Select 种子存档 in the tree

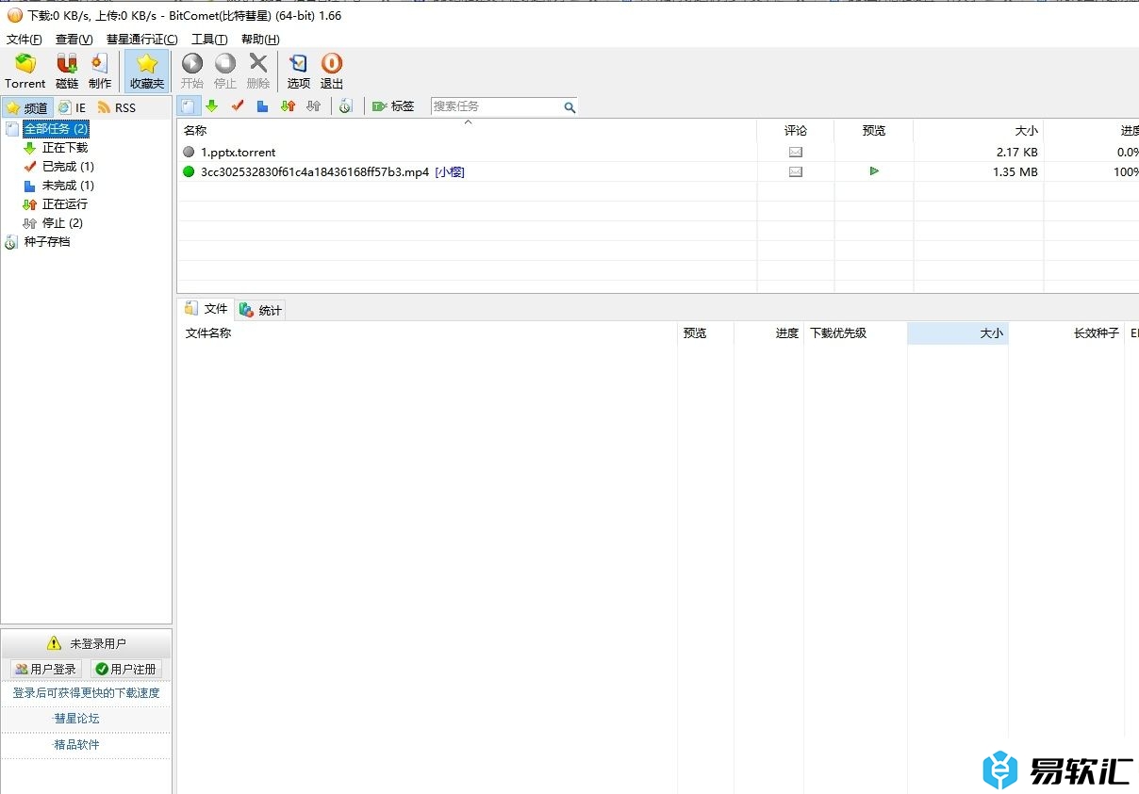[x=47, y=242]
